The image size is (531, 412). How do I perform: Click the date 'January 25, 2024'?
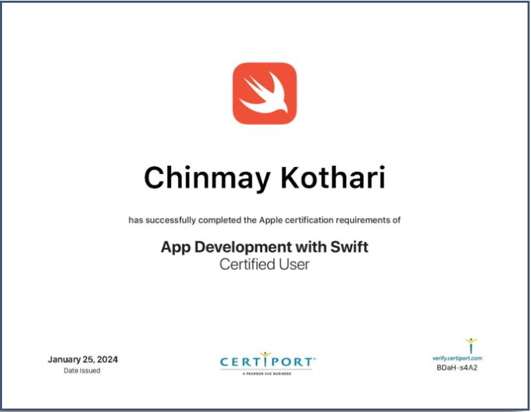point(83,360)
